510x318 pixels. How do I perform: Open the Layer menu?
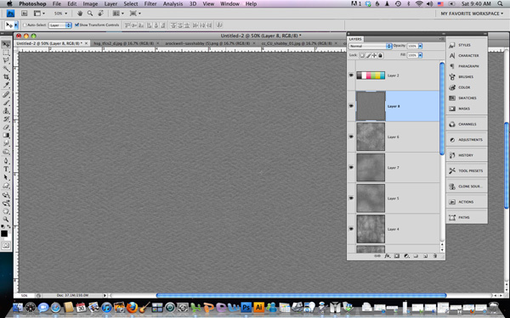(110, 4)
